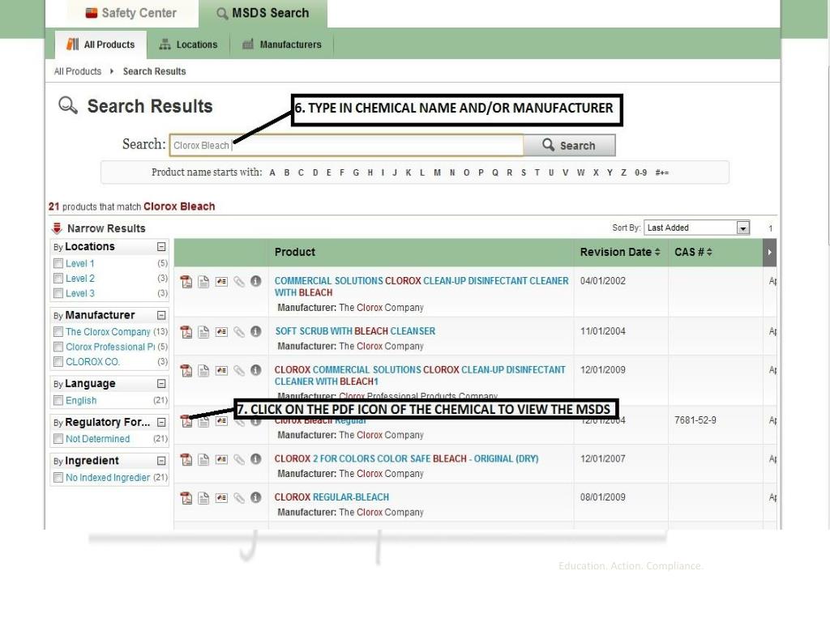
Task: Filter by Clorox Professional manufacturer checkbox
Action: (58, 347)
